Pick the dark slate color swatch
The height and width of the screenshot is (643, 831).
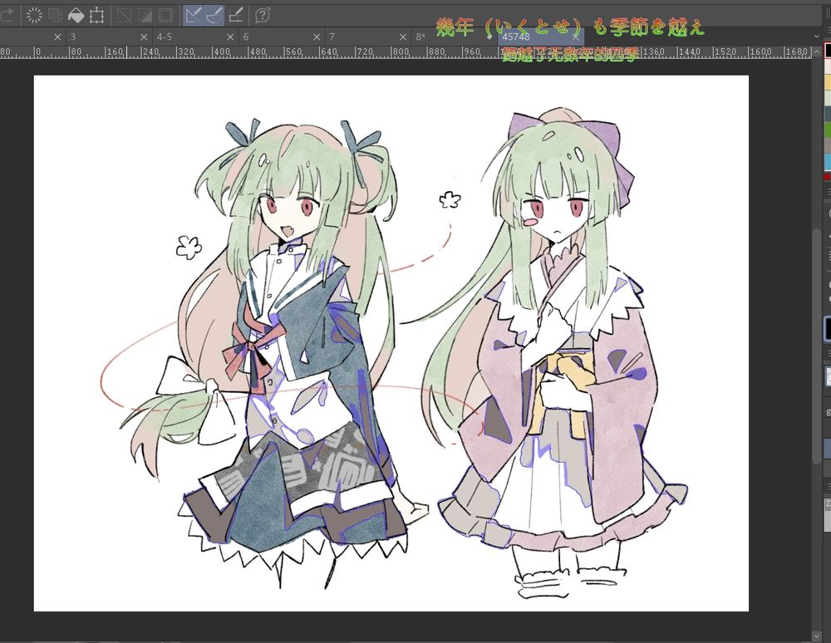[x=828, y=114]
